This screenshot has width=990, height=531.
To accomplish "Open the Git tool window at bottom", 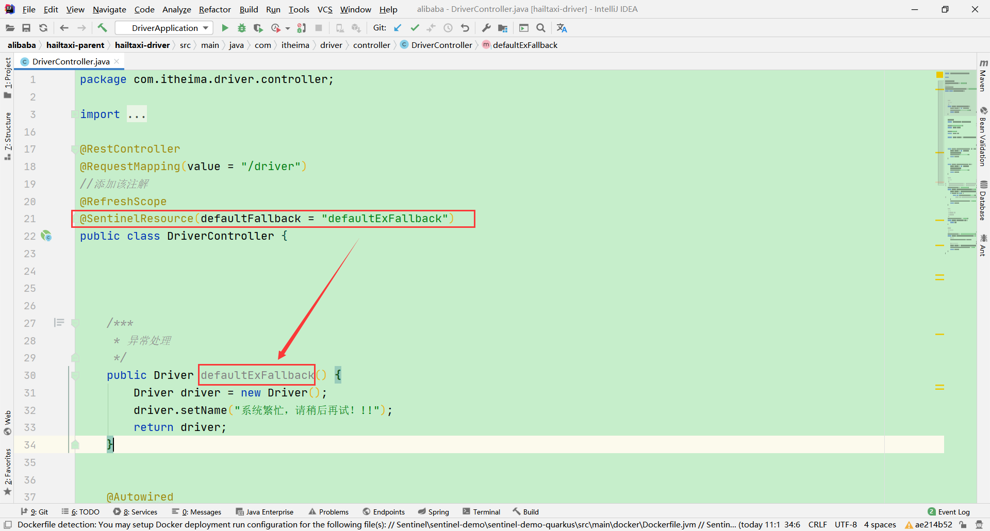I will 35,512.
